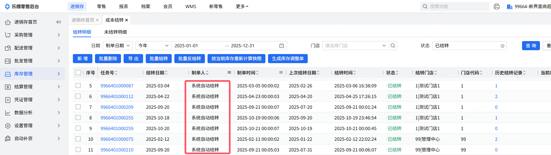Toggle the select-all header checkbox
This screenshot has width=551, height=155.
78,72
